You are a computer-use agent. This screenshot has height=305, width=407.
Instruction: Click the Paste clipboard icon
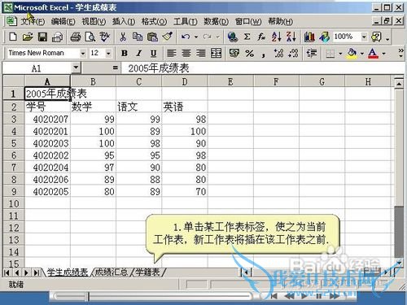[x=152, y=37]
